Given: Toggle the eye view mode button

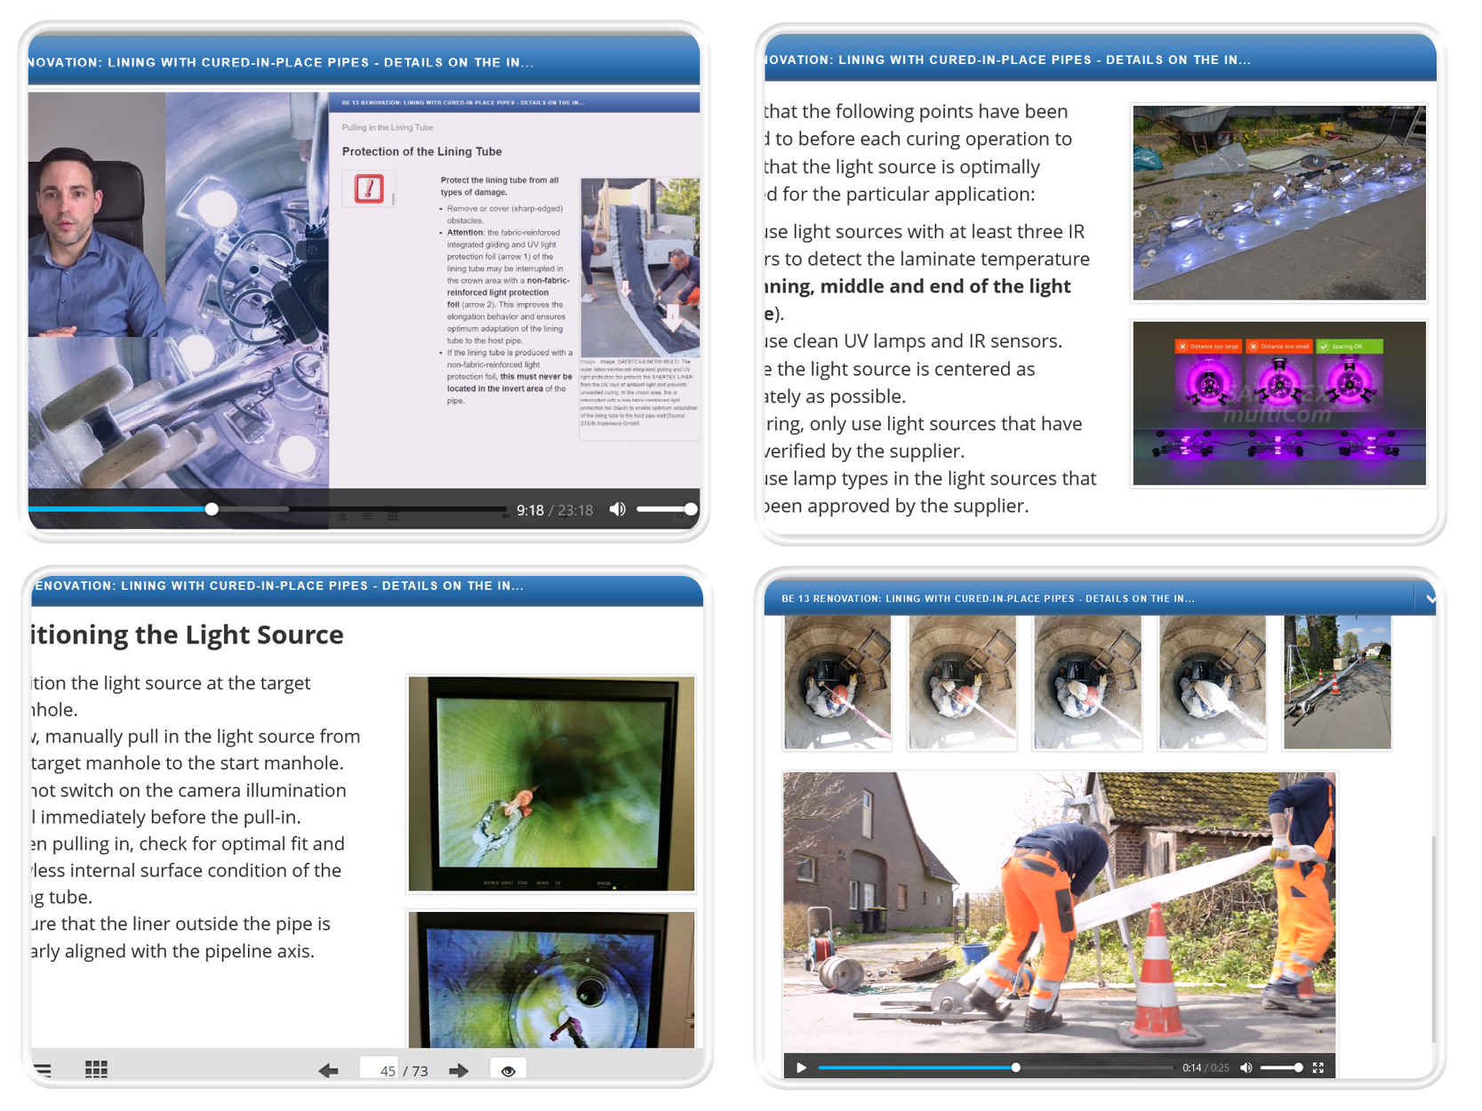Looking at the screenshot, I should (509, 1070).
